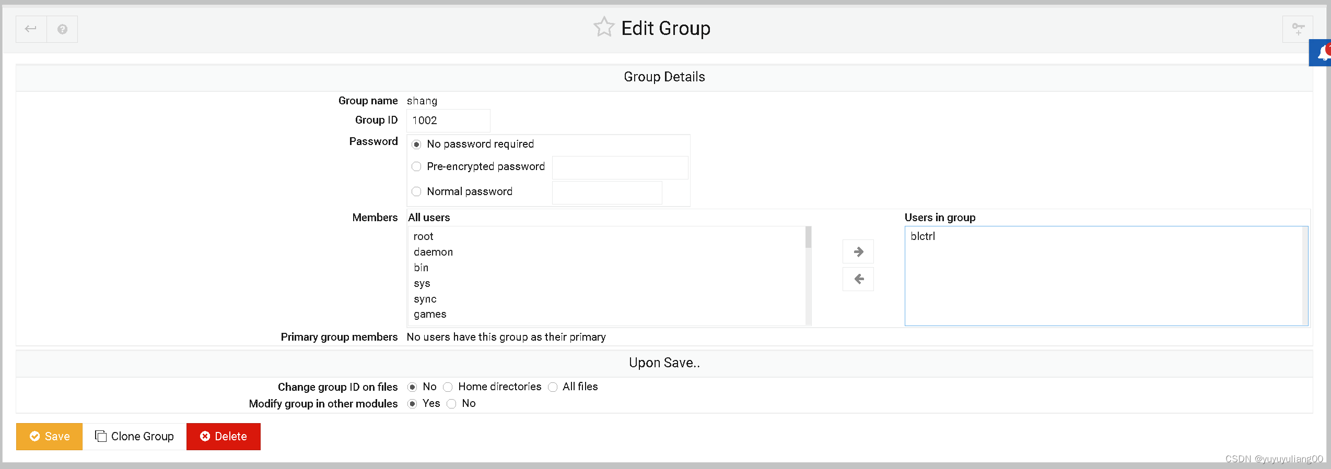Choose All files radio option

coord(553,387)
